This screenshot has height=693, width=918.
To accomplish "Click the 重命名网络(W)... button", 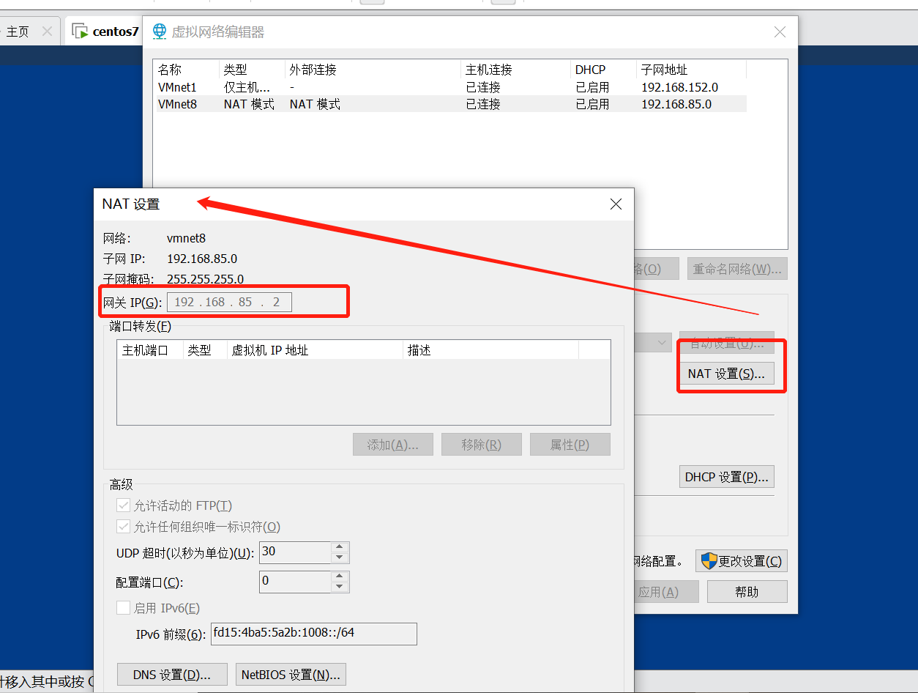I will [737, 269].
